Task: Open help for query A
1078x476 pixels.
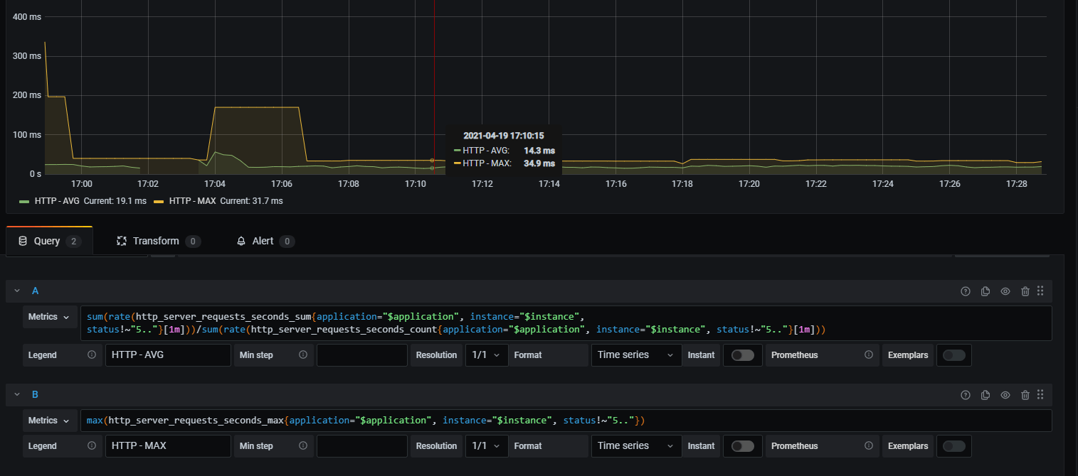Action: click(966, 291)
